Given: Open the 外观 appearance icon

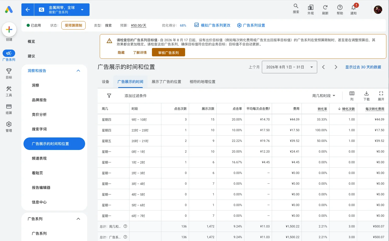Looking at the screenshot, I should click(x=311, y=7).
